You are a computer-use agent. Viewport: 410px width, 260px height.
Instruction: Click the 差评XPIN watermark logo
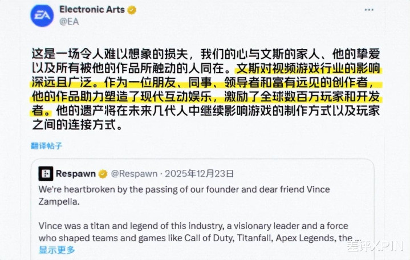tap(374, 247)
